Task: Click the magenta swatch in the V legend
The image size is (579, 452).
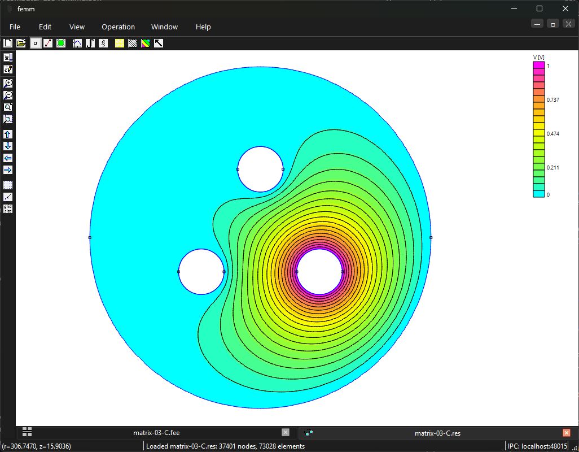Action: (539, 66)
